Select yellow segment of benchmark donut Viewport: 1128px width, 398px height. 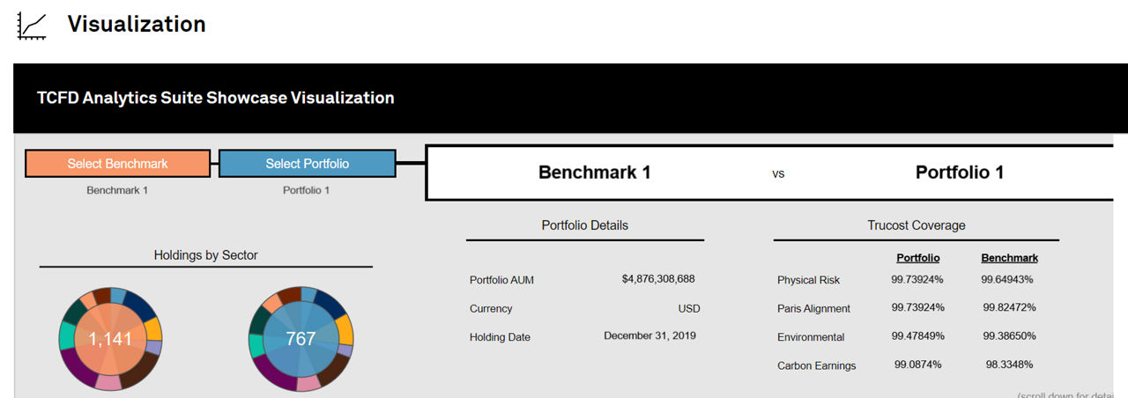tap(153, 329)
